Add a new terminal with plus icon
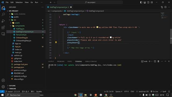 click(149, 61)
